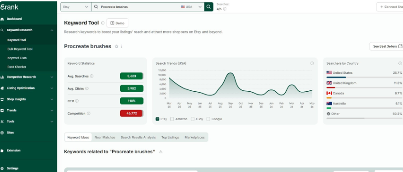
Task: Click the Listing Optimization icon
Action: coord(2,88)
